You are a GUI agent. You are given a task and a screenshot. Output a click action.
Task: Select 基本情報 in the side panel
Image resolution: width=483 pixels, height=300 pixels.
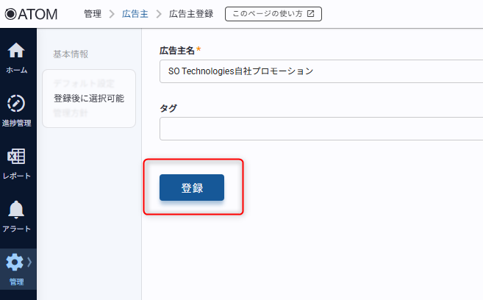(71, 54)
